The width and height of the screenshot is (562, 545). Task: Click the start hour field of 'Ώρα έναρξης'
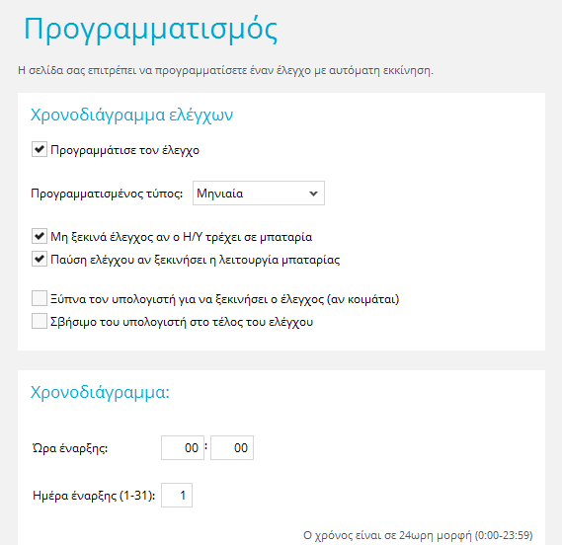point(183,447)
